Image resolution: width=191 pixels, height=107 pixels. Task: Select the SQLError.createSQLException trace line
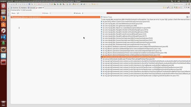(126, 28)
